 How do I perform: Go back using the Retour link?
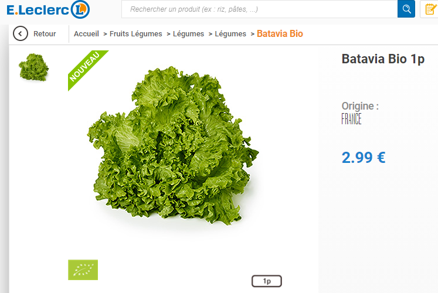point(45,34)
